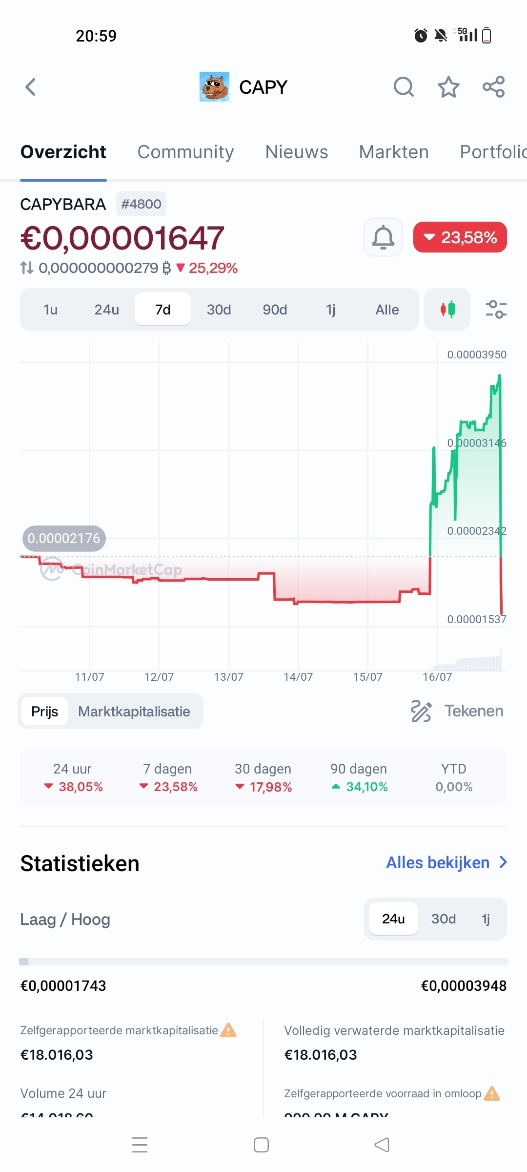The width and height of the screenshot is (527, 1172).
Task: Open the search magnifier icon
Action: point(404,87)
